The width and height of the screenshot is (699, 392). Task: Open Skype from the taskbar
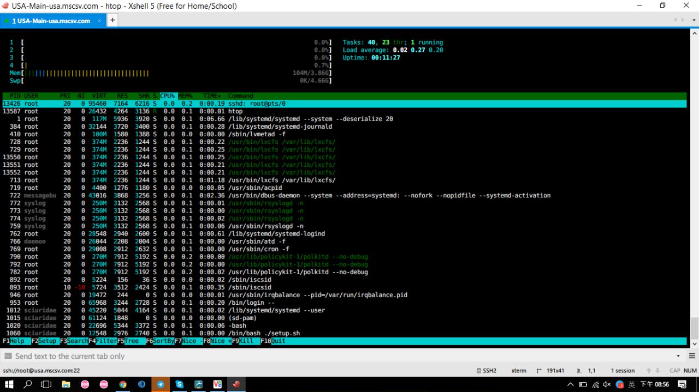click(179, 384)
